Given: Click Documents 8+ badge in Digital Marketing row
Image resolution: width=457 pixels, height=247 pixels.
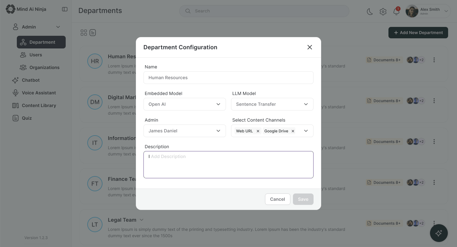Looking at the screenshot, I should coord(384,101).
